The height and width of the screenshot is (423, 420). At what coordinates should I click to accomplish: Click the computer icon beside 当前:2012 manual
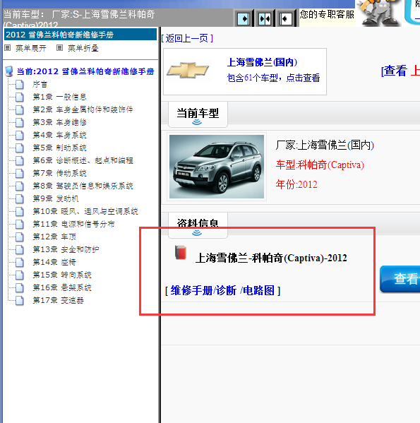point(9,71)
